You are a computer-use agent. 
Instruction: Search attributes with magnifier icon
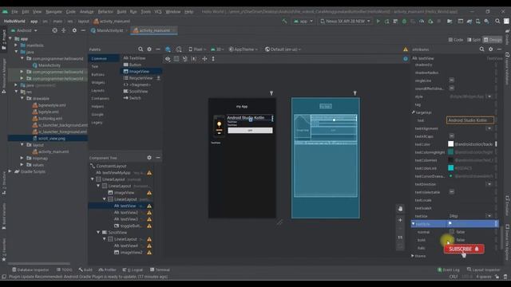(x=481, y=49)
